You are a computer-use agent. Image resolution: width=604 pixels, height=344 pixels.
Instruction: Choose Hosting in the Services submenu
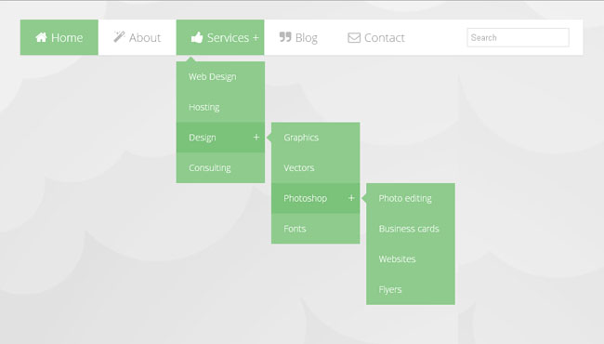click(x=220, y=107)
